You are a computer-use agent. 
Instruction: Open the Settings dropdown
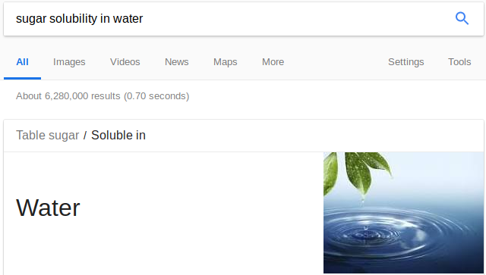406,62
